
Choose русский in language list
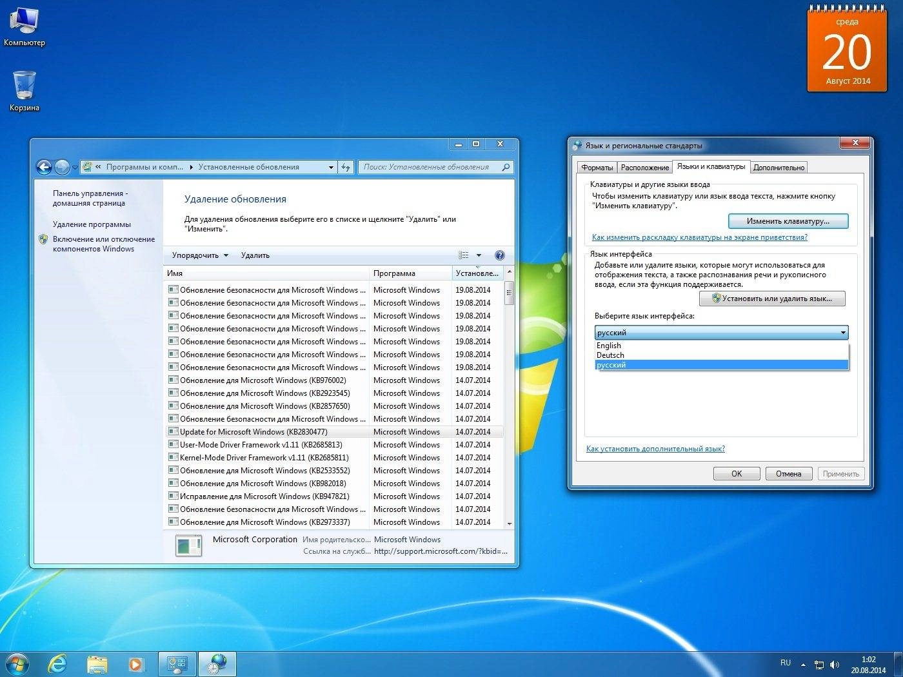pos(721,365)
